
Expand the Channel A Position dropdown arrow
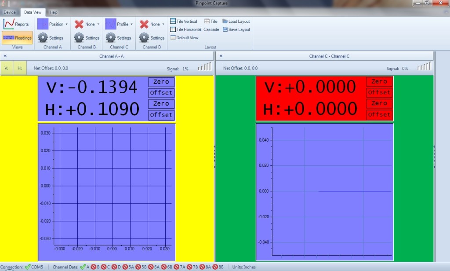point(67,24)
